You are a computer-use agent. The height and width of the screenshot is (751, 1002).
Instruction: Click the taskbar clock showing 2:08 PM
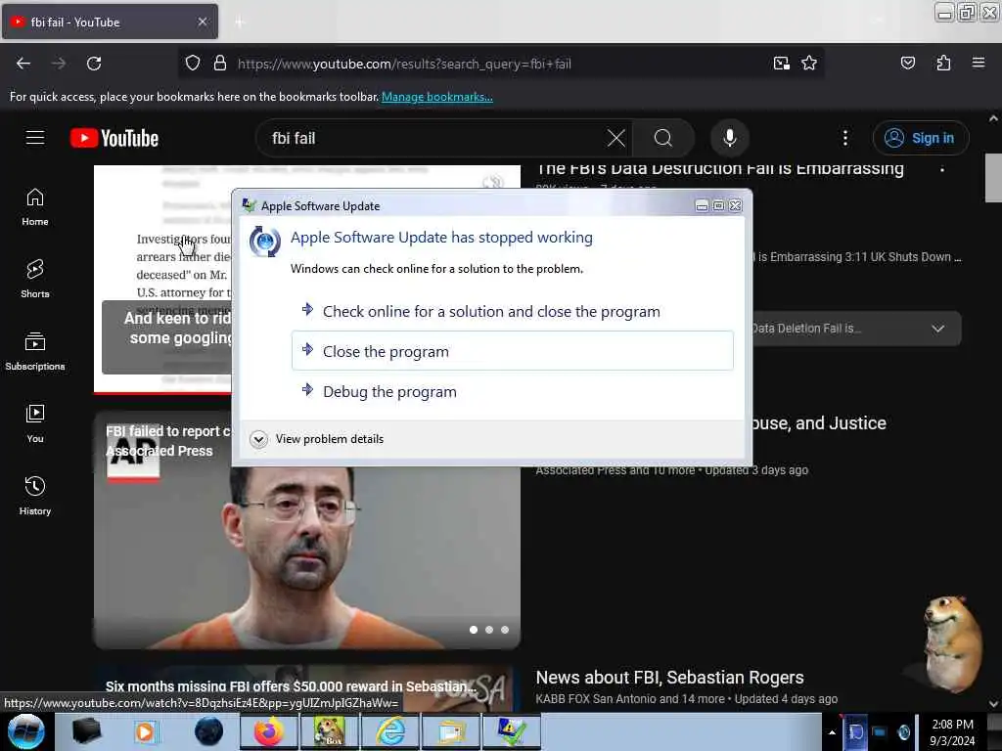tap(952, 731)
